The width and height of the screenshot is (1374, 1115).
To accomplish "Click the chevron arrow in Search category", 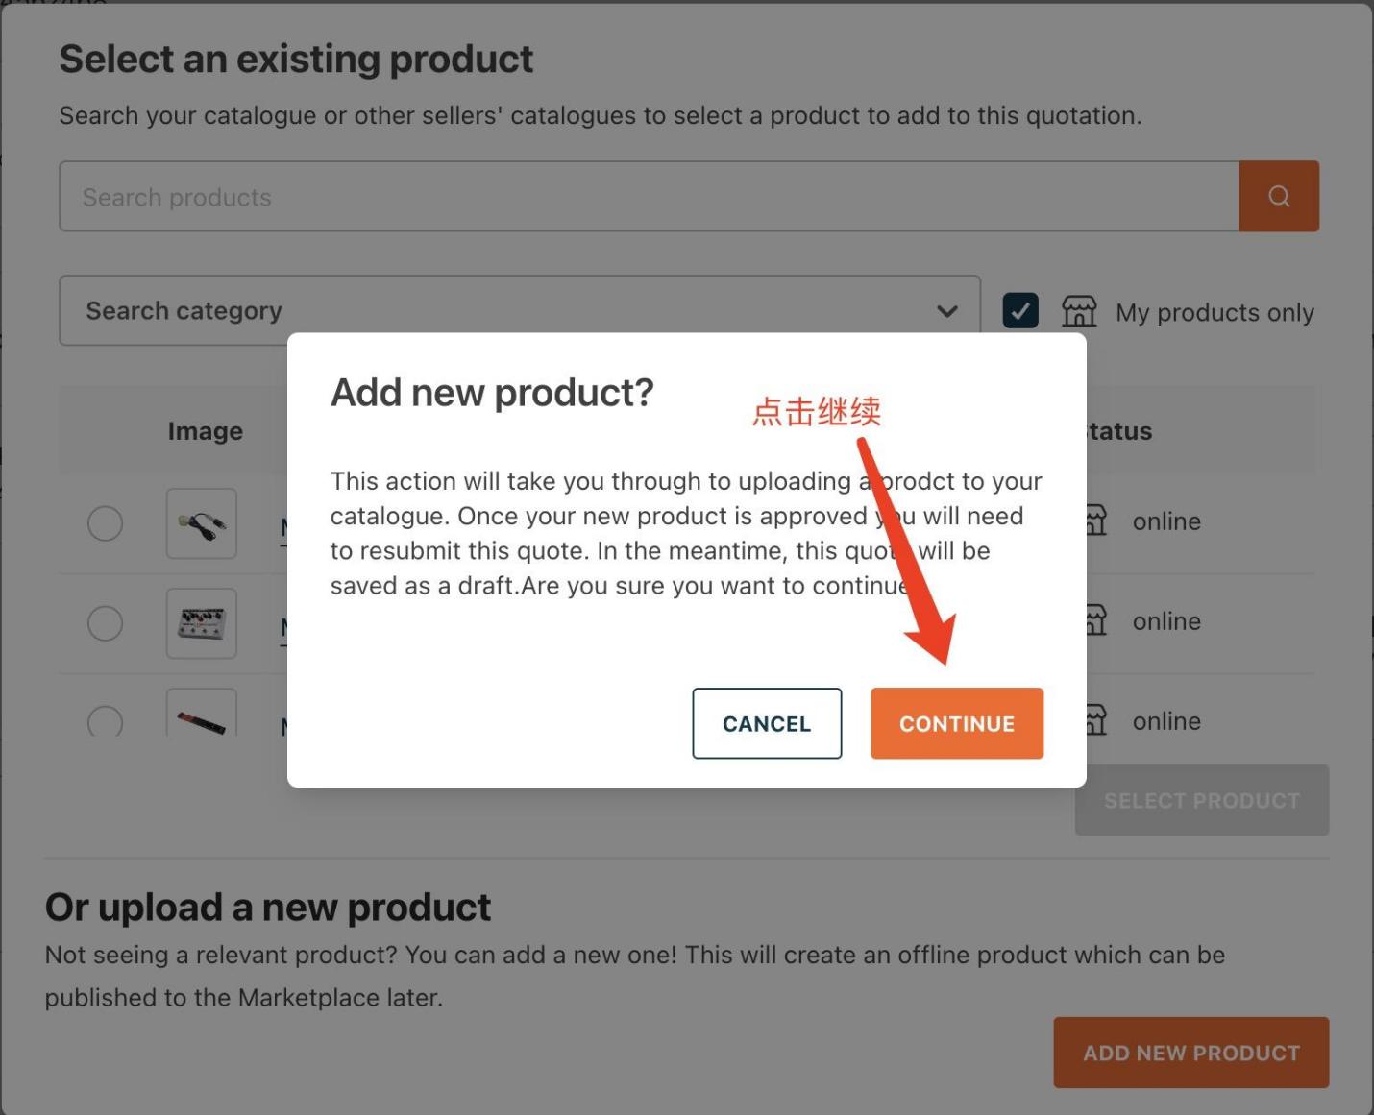I will pyautogui.click(x=946, y=311).
